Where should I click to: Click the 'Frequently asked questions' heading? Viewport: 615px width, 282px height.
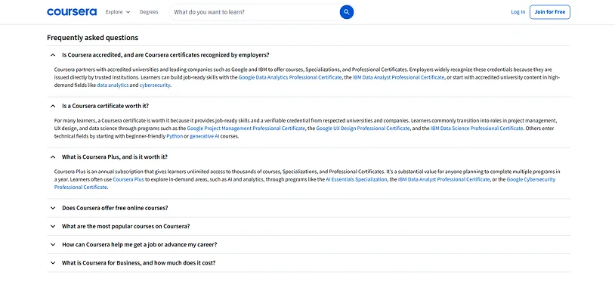tap(93, 38)
